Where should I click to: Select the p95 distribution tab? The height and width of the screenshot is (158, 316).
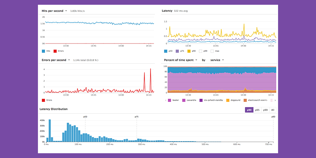pos(257,110)
